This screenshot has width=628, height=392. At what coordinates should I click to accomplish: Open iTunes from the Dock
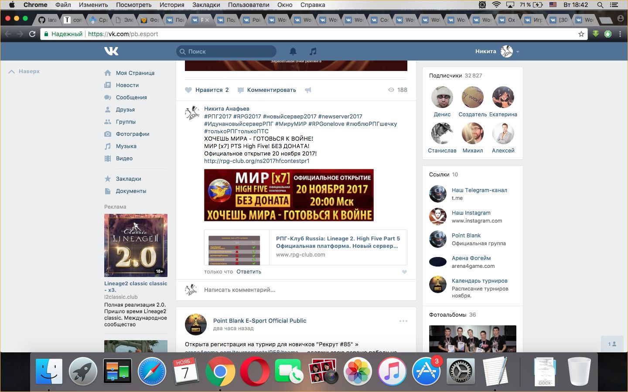[x=392, y=371]
